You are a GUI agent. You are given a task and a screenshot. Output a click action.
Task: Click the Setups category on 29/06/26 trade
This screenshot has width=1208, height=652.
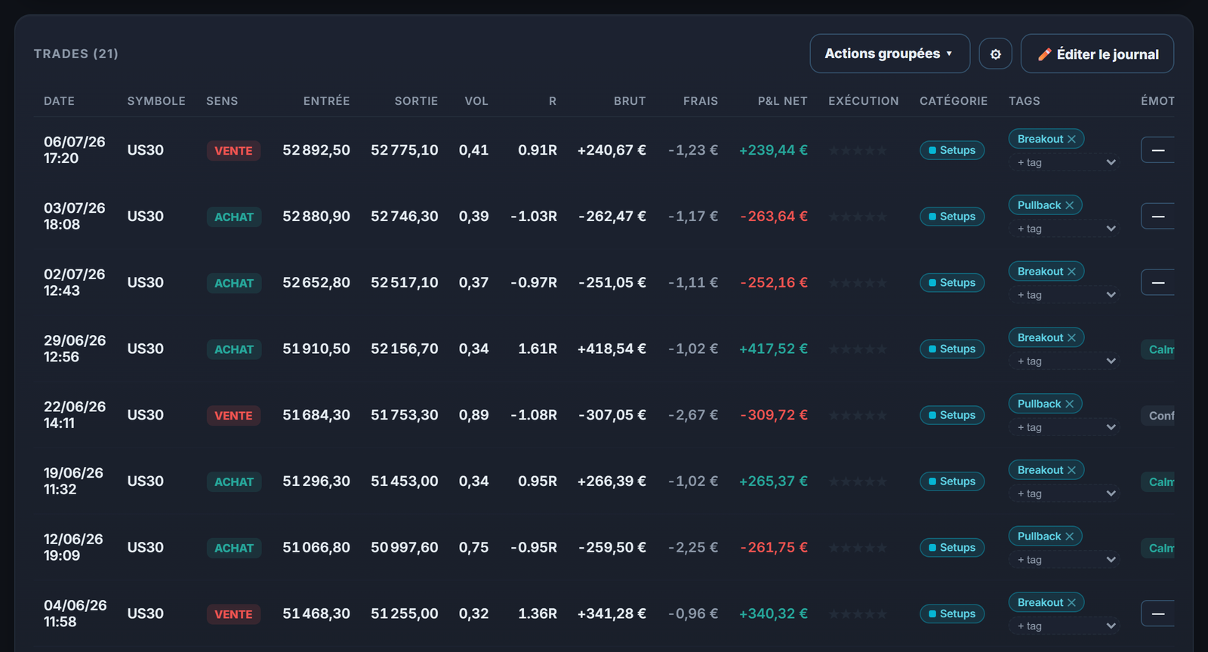[952, 349]
